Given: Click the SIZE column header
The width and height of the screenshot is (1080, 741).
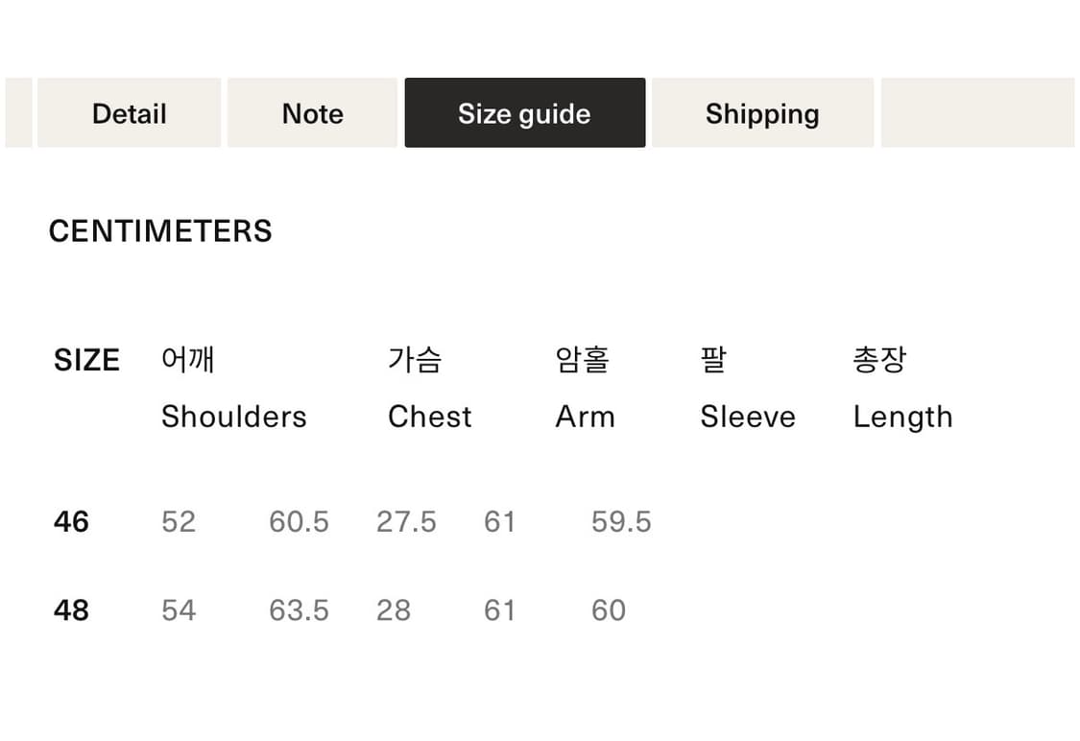Looking at the screenshot, I should (86, 359).
